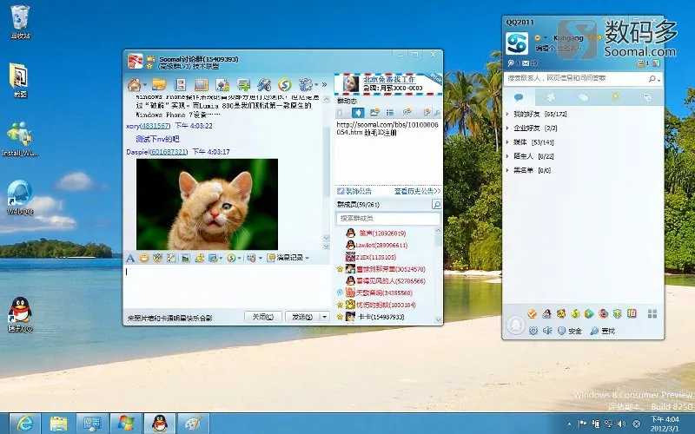The image size is (695, 434).
Task: Click the speaker sound icon at QQ panel bottom
Action: (547, 331)
